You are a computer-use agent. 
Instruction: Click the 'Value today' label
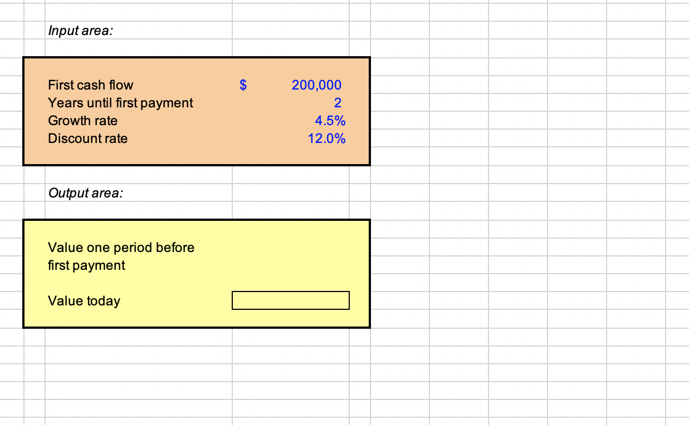(x=84, y=301)
